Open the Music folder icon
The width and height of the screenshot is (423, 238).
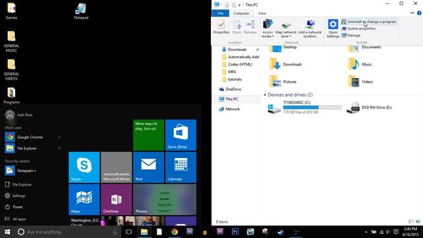(354, 65)
